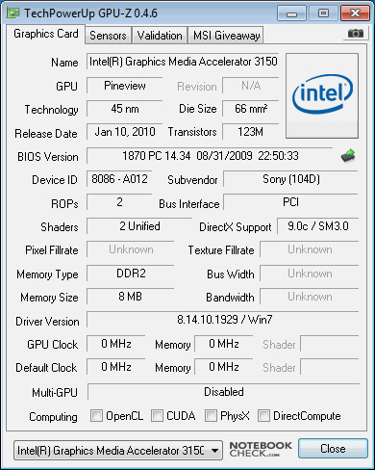Click the ROPs value field
Image resolution: width=375 pixels, height=470 pixels.
tap(119, 202)
